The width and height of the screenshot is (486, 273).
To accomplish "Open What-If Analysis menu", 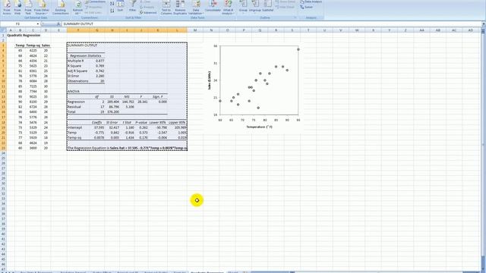I will pos(228,8).
